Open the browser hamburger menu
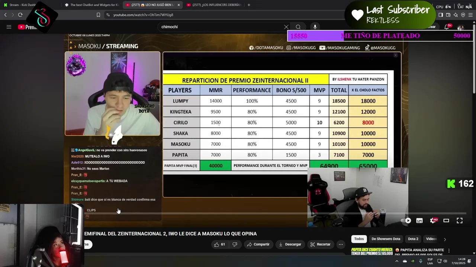The image size is (476, 267). [471, 15]
